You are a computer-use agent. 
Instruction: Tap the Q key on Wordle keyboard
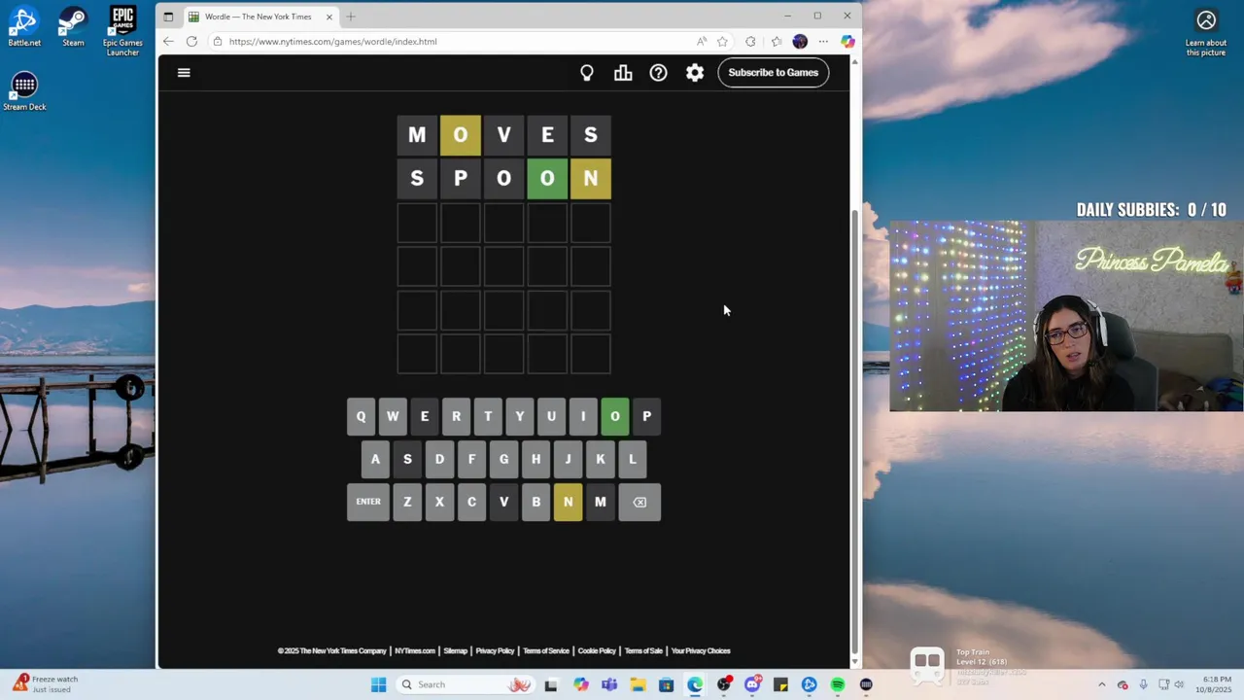click(x=361, y=416)
